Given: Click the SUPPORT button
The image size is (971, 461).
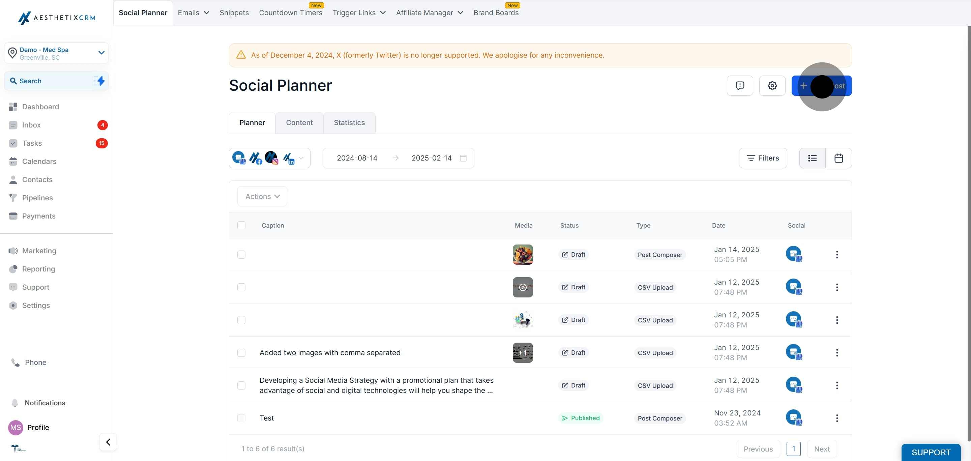Looking at the screenshot, I should (x=930, y=452).
